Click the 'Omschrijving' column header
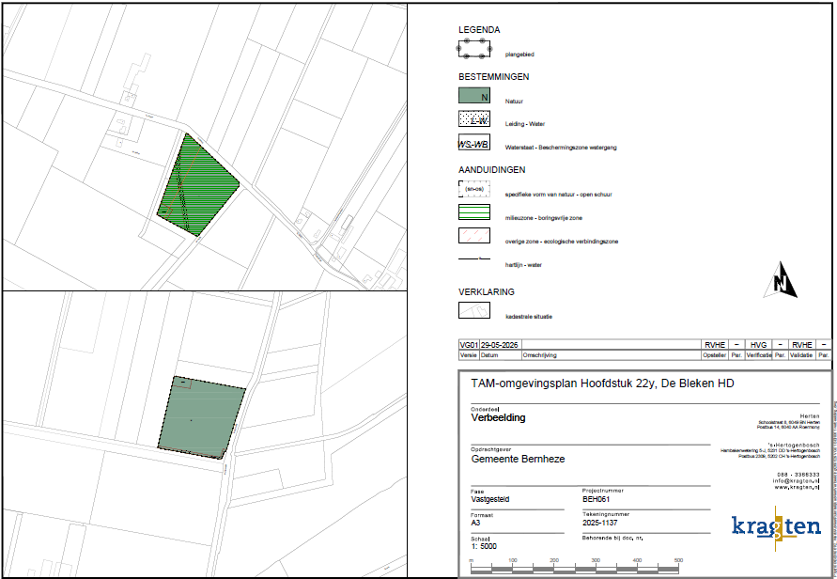 pos(539,355)
